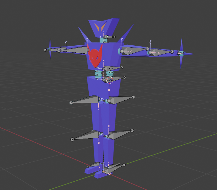Select the screen-left thigh bone at the hip

pyautogui.click(x=85, y=100)
